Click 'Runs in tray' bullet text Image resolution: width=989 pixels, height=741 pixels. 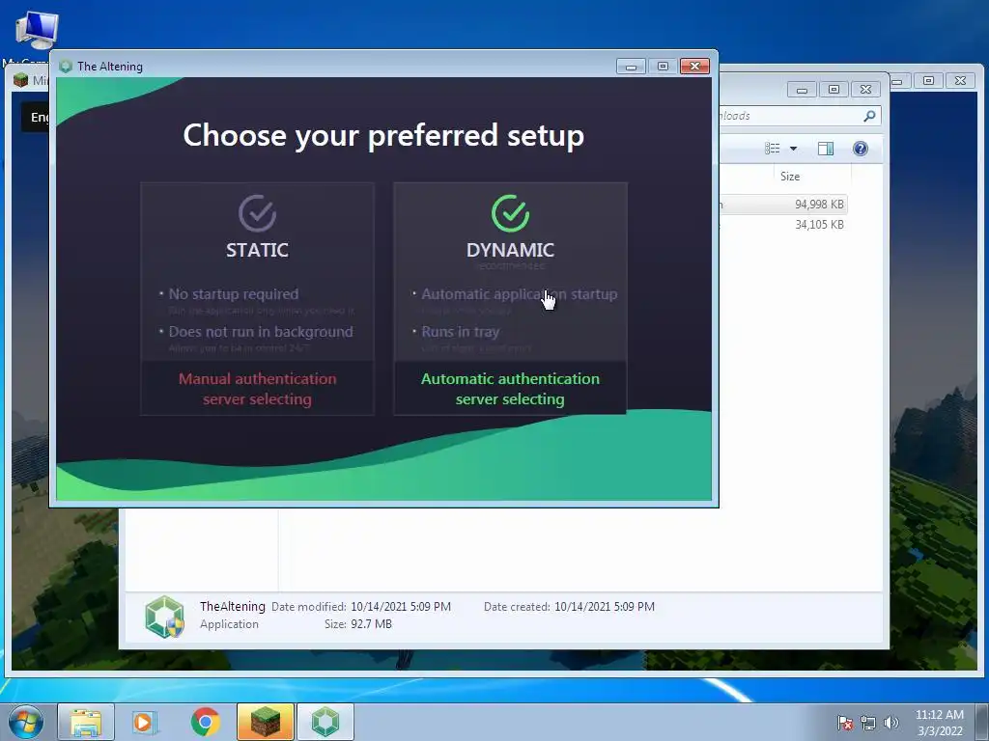(x=461, y=332)
